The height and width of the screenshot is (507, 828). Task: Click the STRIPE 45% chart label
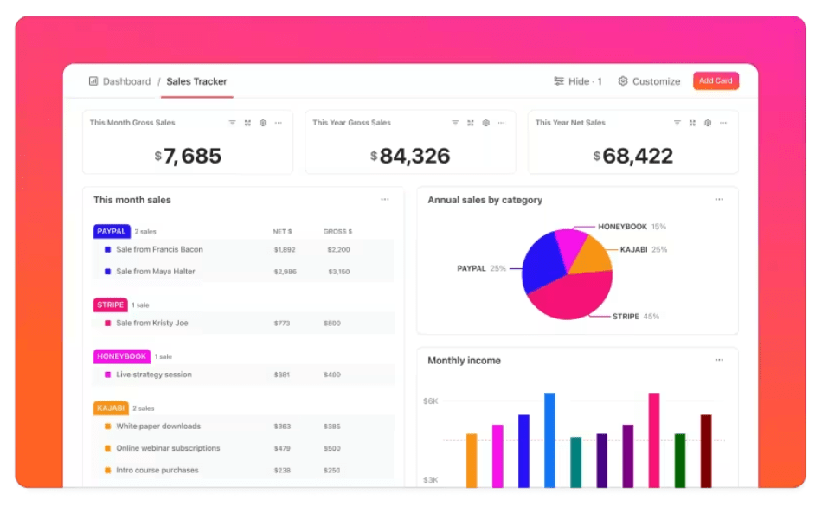click(x=636, y=317)
